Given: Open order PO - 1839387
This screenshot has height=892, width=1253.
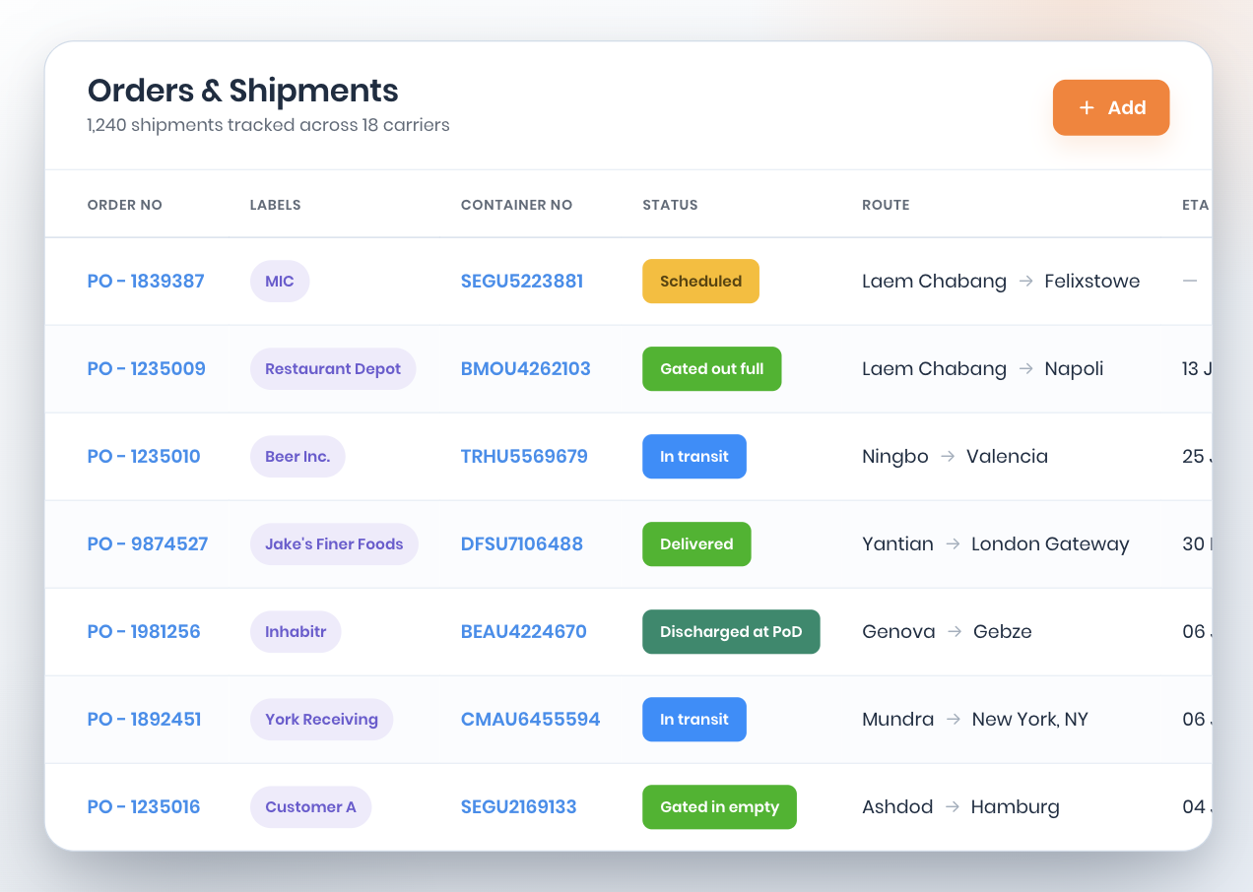Looking at the screenshot, I should (146, 282).
